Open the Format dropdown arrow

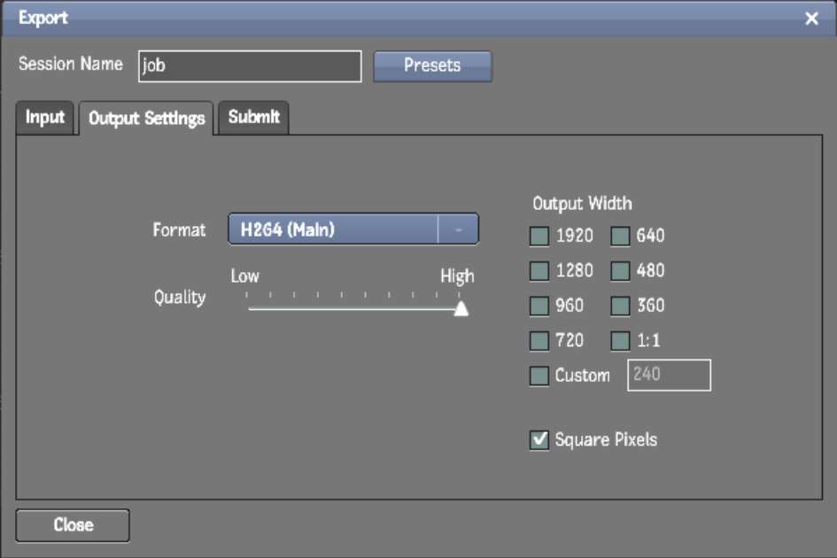click(x=458, y=229)
